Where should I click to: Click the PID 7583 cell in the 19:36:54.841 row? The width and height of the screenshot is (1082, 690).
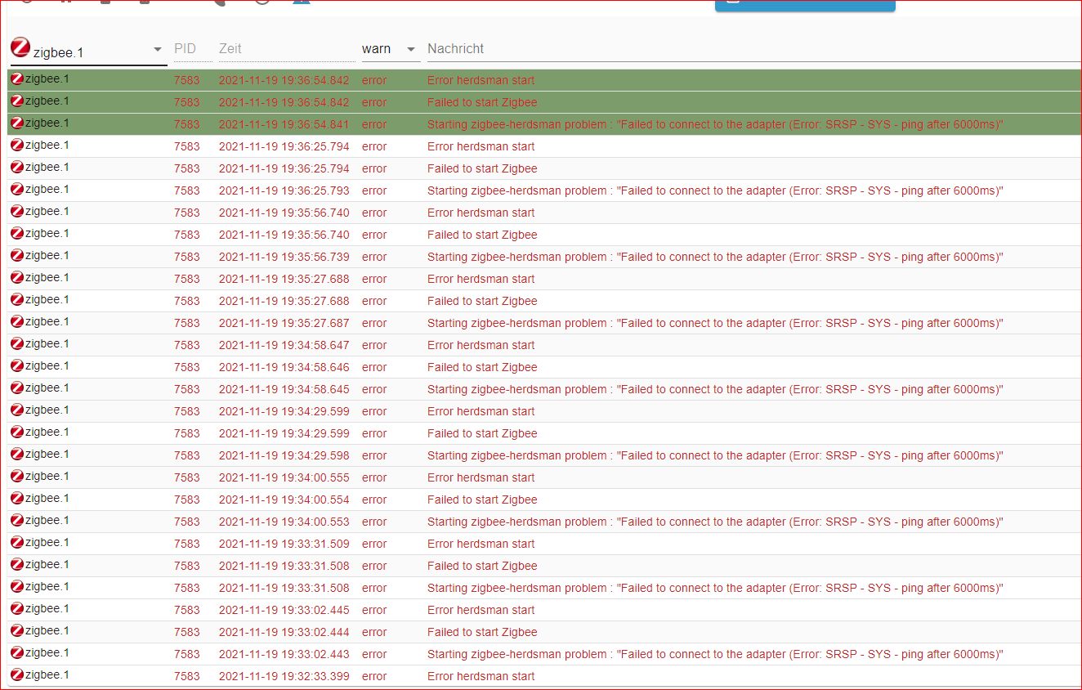coord(186,124)
